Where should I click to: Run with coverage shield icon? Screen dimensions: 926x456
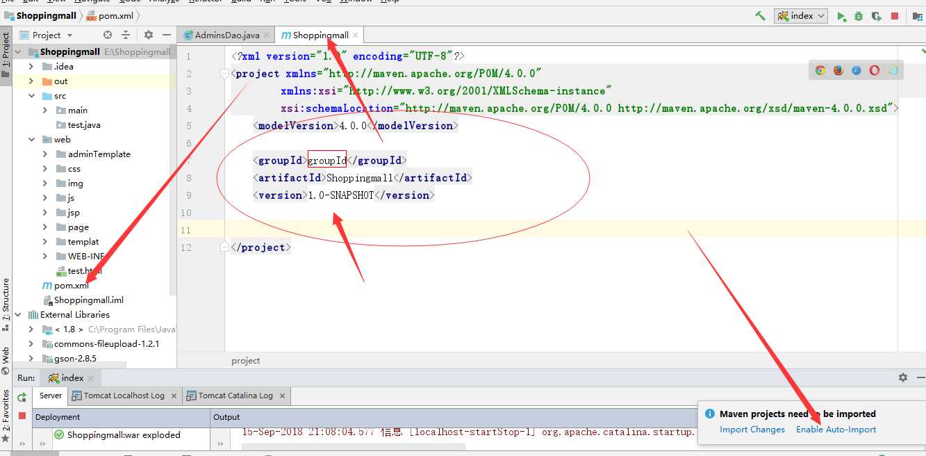click(877, 16)
